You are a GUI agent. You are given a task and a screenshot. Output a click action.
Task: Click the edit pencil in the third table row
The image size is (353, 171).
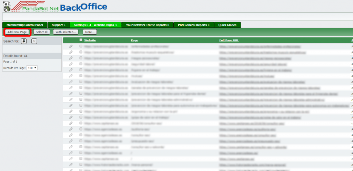point(71,58)
